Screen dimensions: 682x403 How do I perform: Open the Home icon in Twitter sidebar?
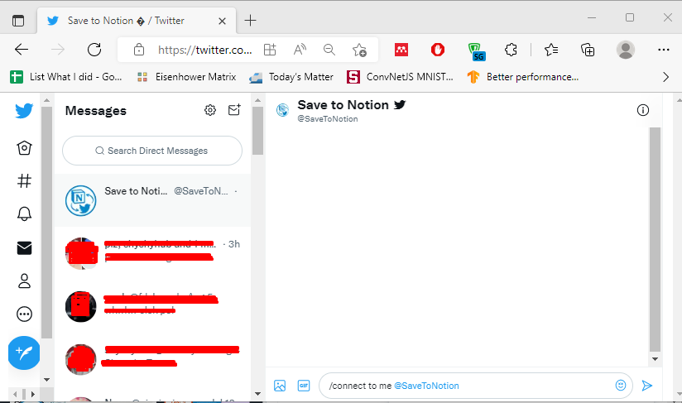tap(24, 148)
